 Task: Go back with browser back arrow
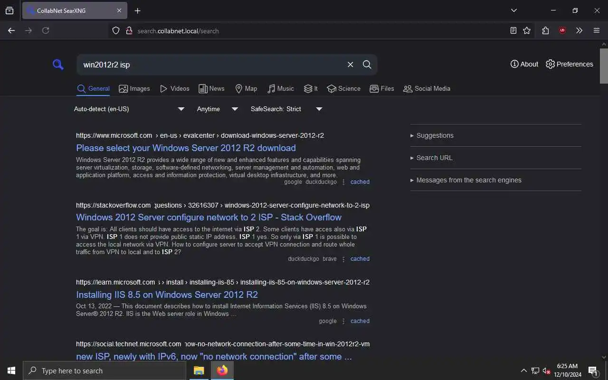pos(11,30)
